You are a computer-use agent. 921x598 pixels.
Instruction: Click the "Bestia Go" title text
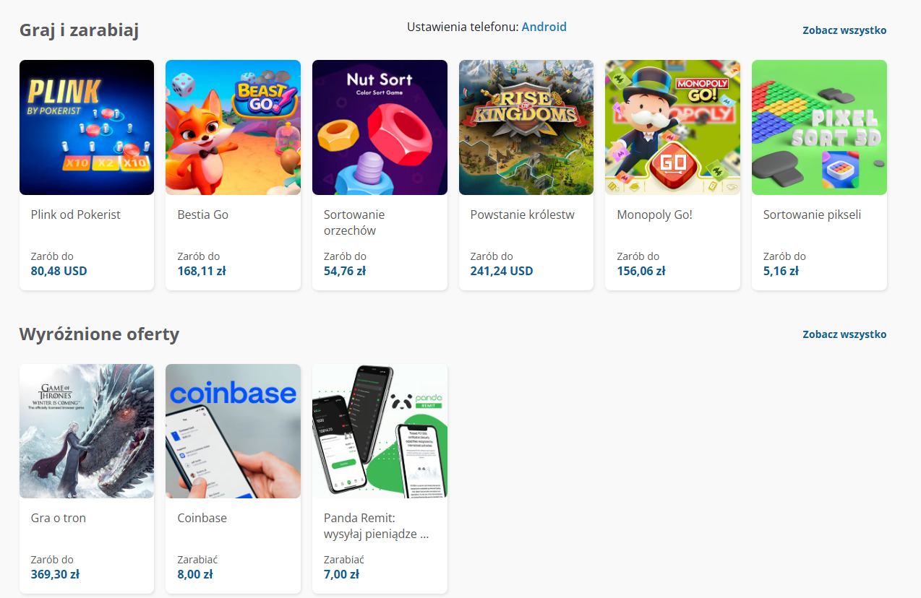[203, 214]
